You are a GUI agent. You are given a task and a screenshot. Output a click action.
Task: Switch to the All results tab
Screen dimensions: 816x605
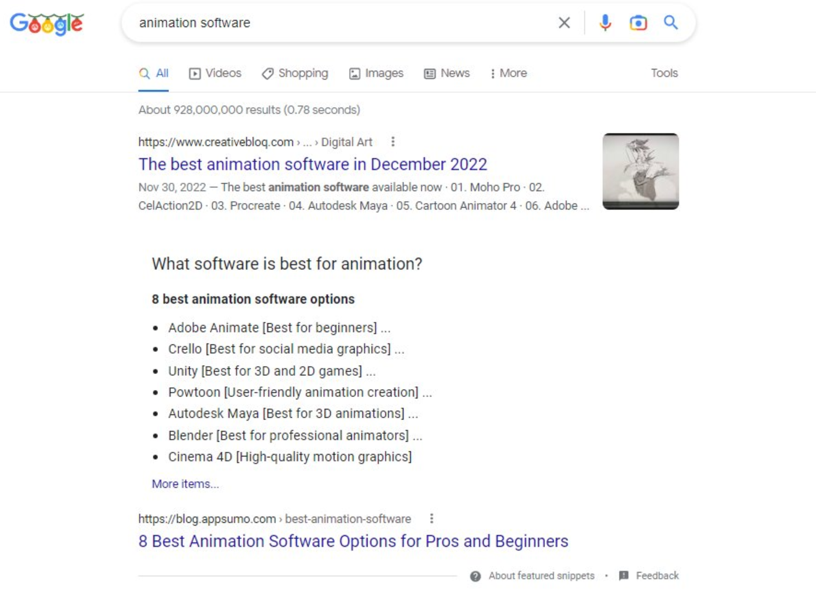pyautogui.click(x=154, y=73)
